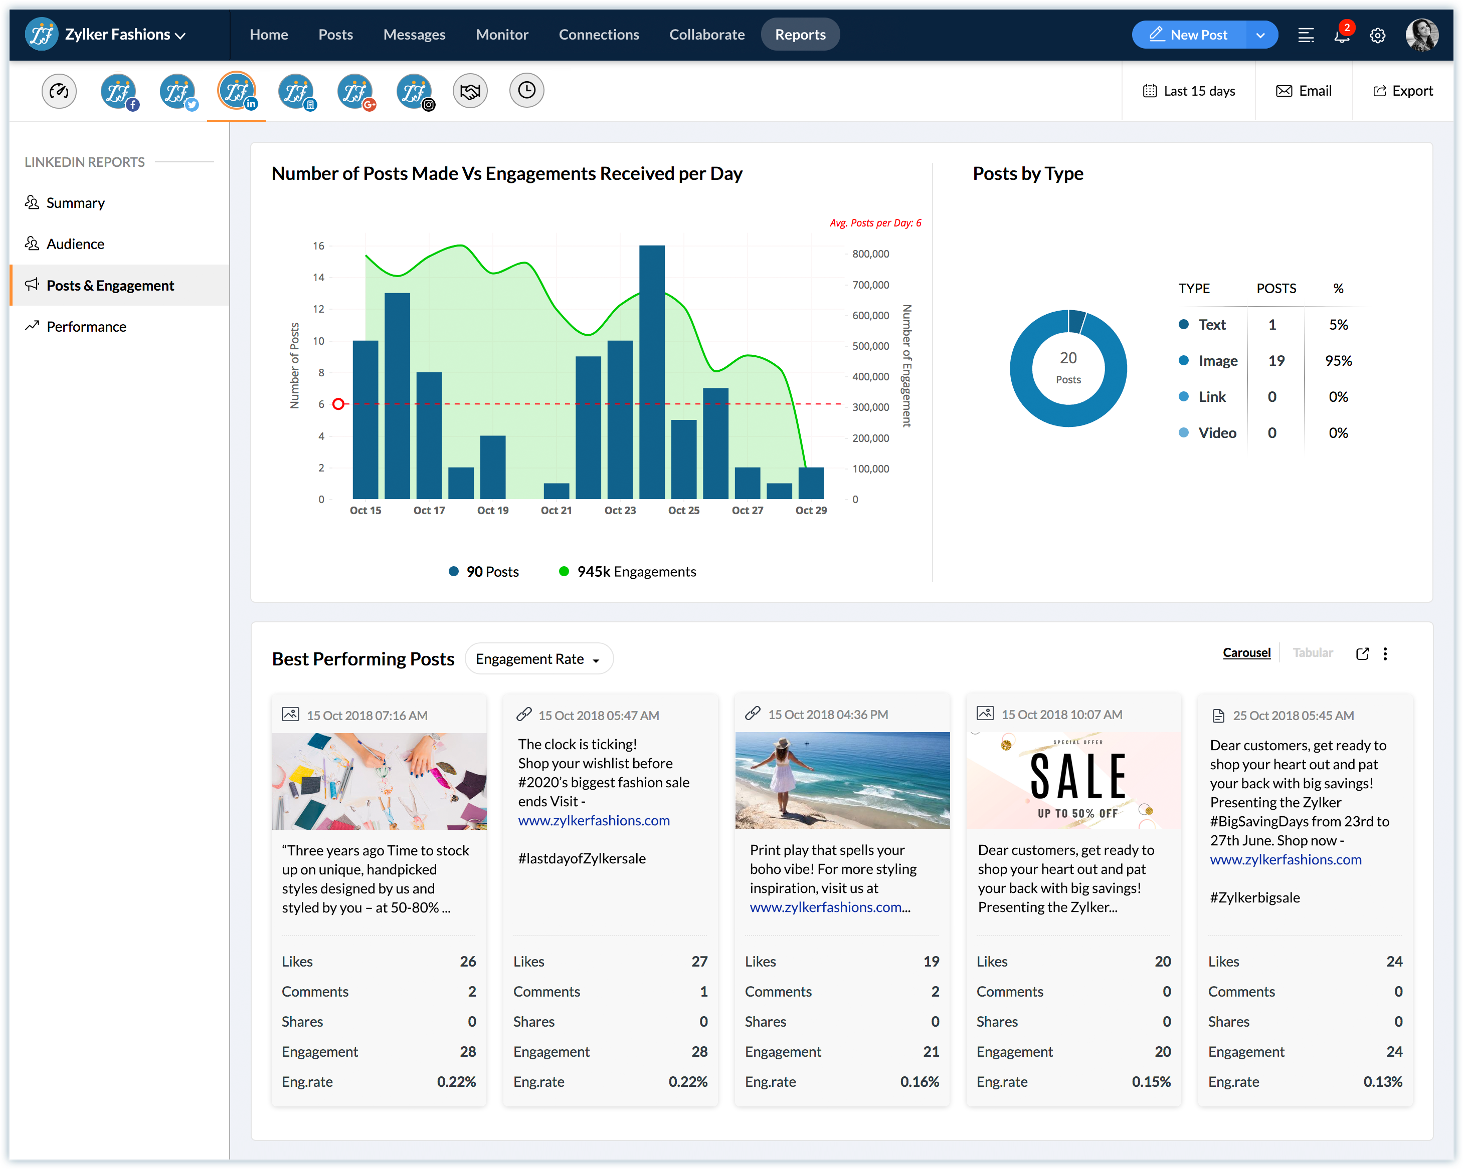This screenshot has width=1463, height=1169.
Task: Open the Performance report section
Action: 86,326
